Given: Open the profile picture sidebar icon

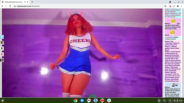Looking at the screenshot, I should 2,60.
